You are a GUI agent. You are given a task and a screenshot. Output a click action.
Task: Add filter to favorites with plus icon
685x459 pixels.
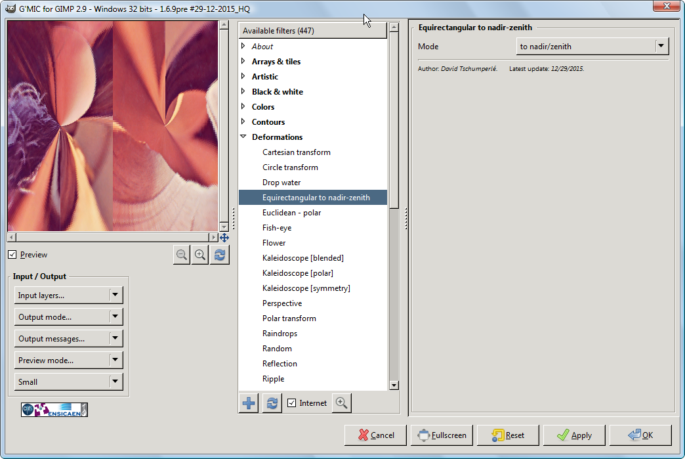(249, 403)
